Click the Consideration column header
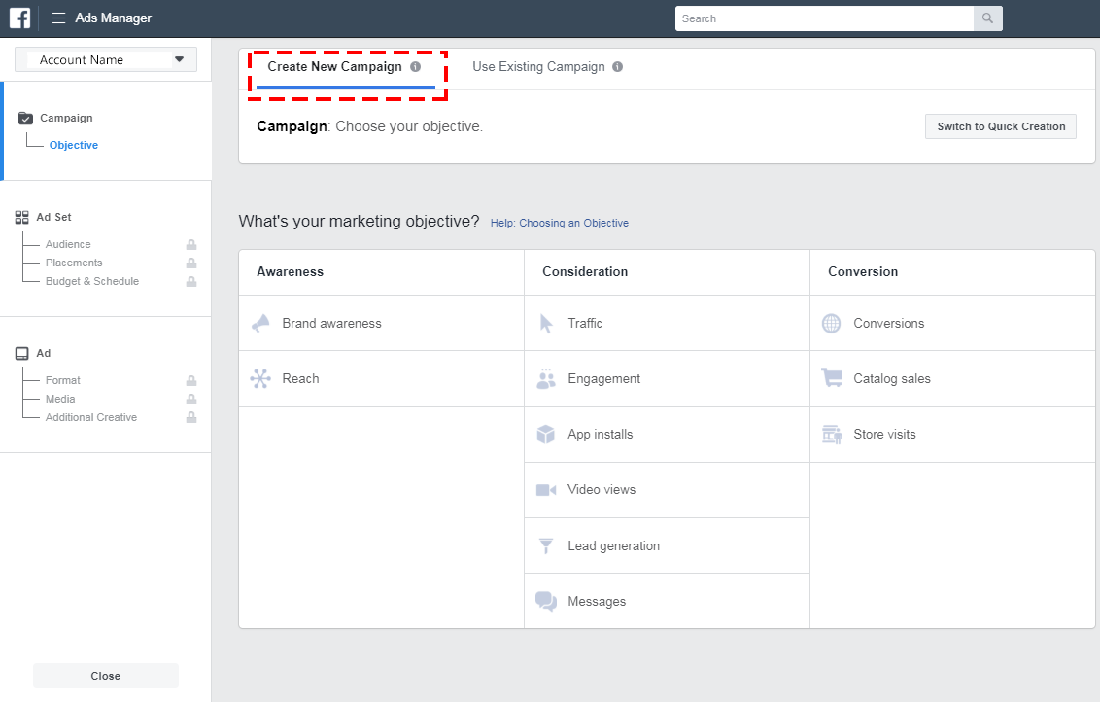Image resolution: width=1100 pixels, height=702 pixels. pyautogui.click(x=585, y=271)
